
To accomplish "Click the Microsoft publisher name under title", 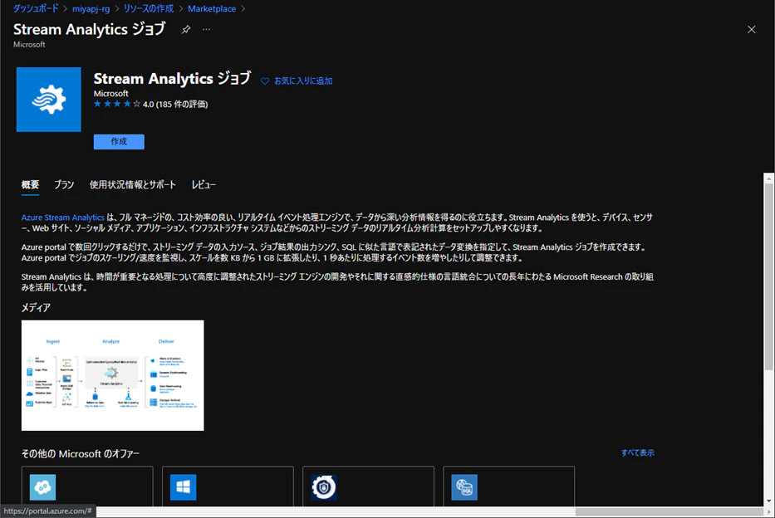I will 110,93.
